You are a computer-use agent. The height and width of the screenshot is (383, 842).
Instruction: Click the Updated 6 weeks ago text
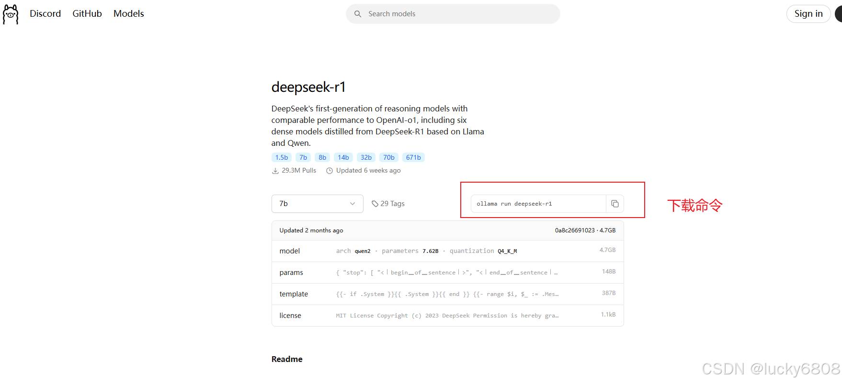(368, 170)
